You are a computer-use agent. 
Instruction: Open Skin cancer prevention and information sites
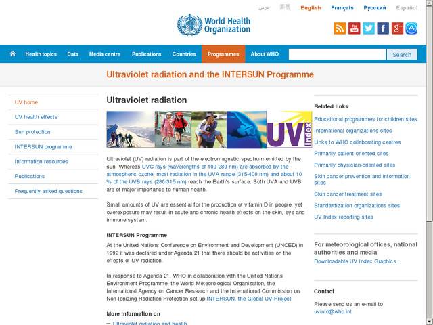[x=362, y=179]
